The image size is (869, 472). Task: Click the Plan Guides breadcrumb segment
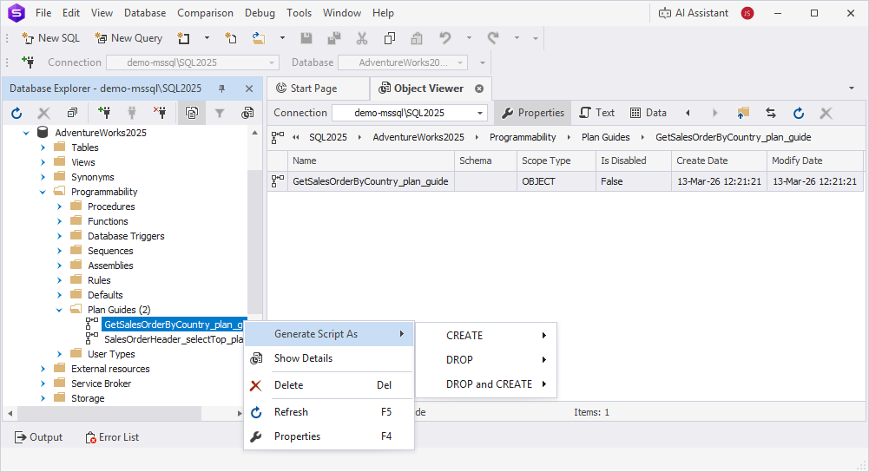(606, 137)
